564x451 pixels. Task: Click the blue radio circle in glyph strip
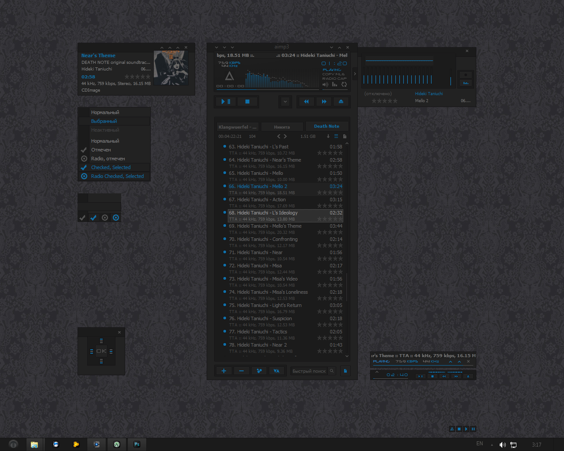click(x=116, y=218)
